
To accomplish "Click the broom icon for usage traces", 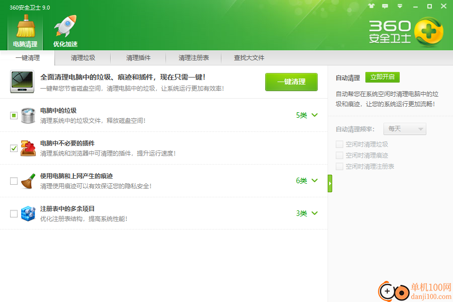I will coord(28,181).
